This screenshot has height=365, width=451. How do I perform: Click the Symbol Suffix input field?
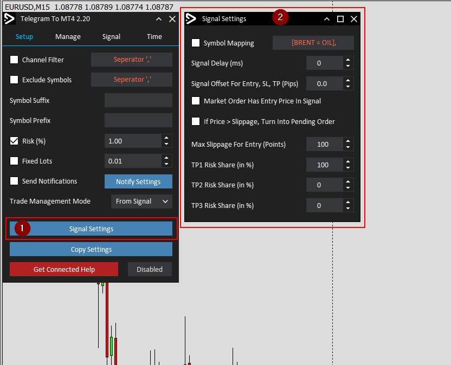[138, 100]
